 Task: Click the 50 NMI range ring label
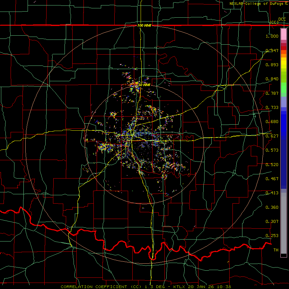coord(144,85)
